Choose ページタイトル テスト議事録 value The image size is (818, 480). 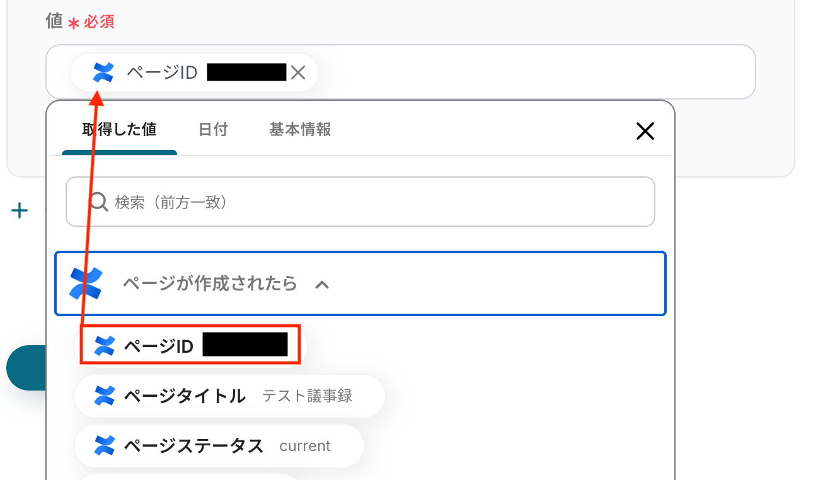(x=229, y=396)
